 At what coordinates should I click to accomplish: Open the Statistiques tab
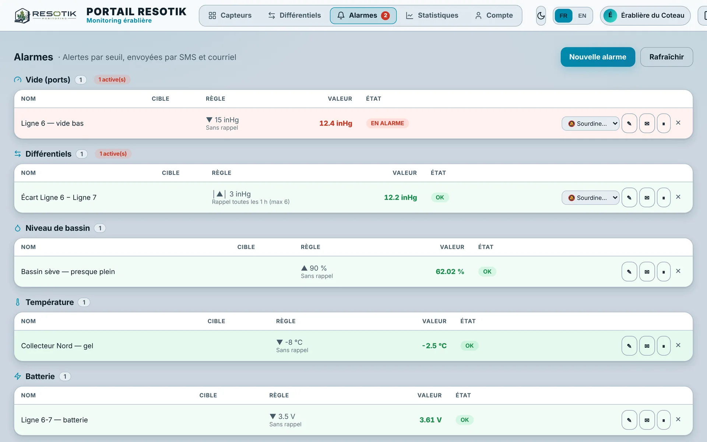[432, 15]
